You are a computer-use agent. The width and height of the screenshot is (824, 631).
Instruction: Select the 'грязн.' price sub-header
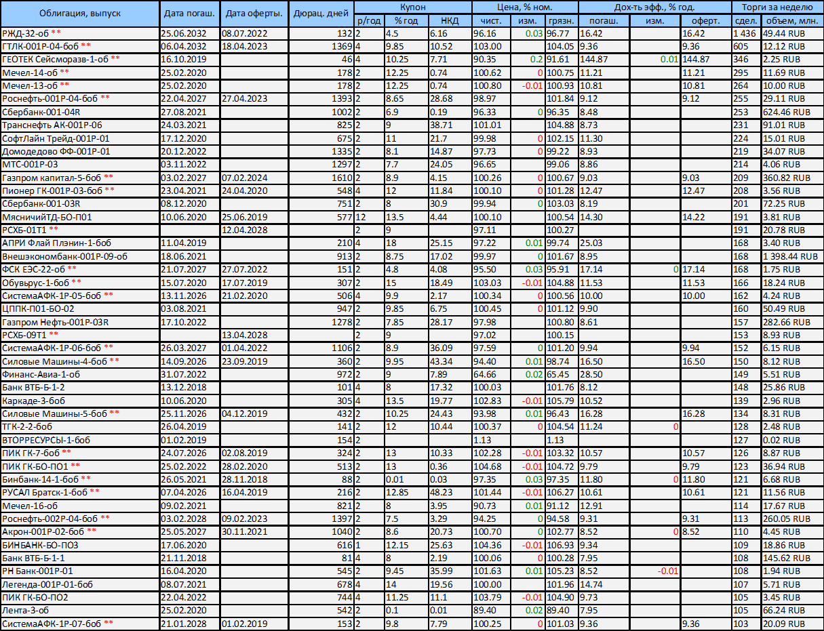(562, 20)
